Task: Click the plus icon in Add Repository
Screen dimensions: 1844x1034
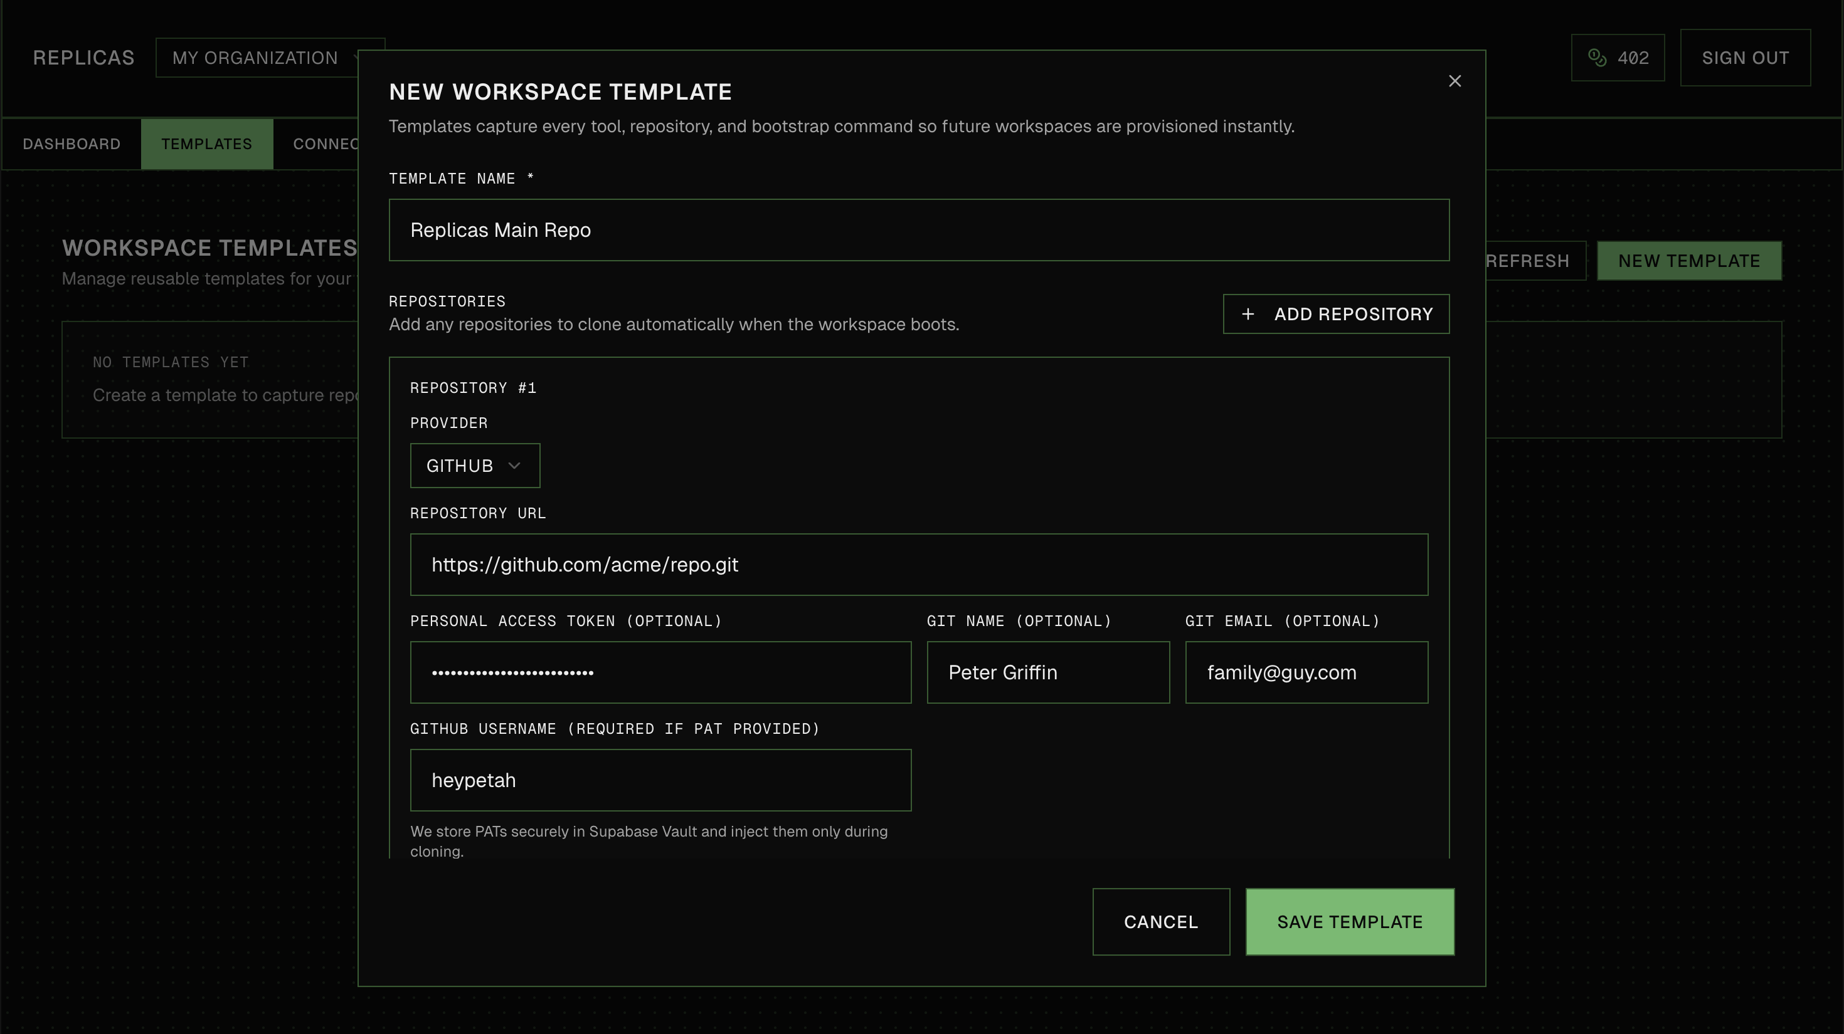Action: [x=1248, y=314]
